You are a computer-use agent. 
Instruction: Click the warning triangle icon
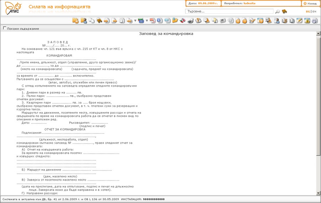click(x=307, y=20)
